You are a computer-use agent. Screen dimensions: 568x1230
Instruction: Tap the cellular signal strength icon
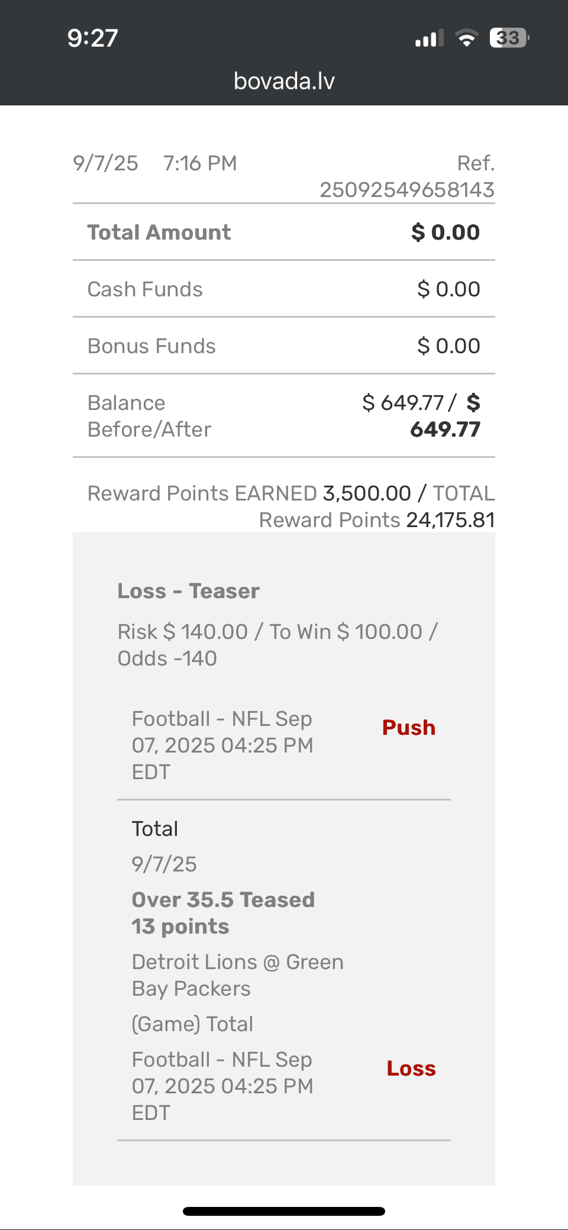[x=429, y=39]
